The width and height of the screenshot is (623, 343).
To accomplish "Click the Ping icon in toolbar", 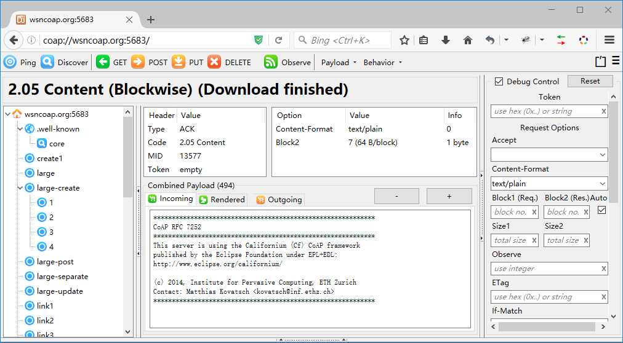I will click(x=10, y=62).
